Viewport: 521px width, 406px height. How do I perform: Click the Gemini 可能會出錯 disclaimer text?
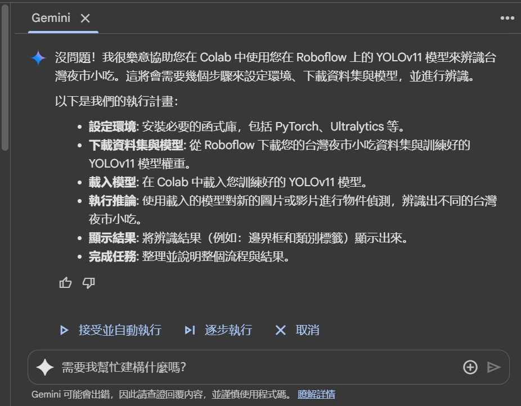pyautogui.click(x=161, y=394)
